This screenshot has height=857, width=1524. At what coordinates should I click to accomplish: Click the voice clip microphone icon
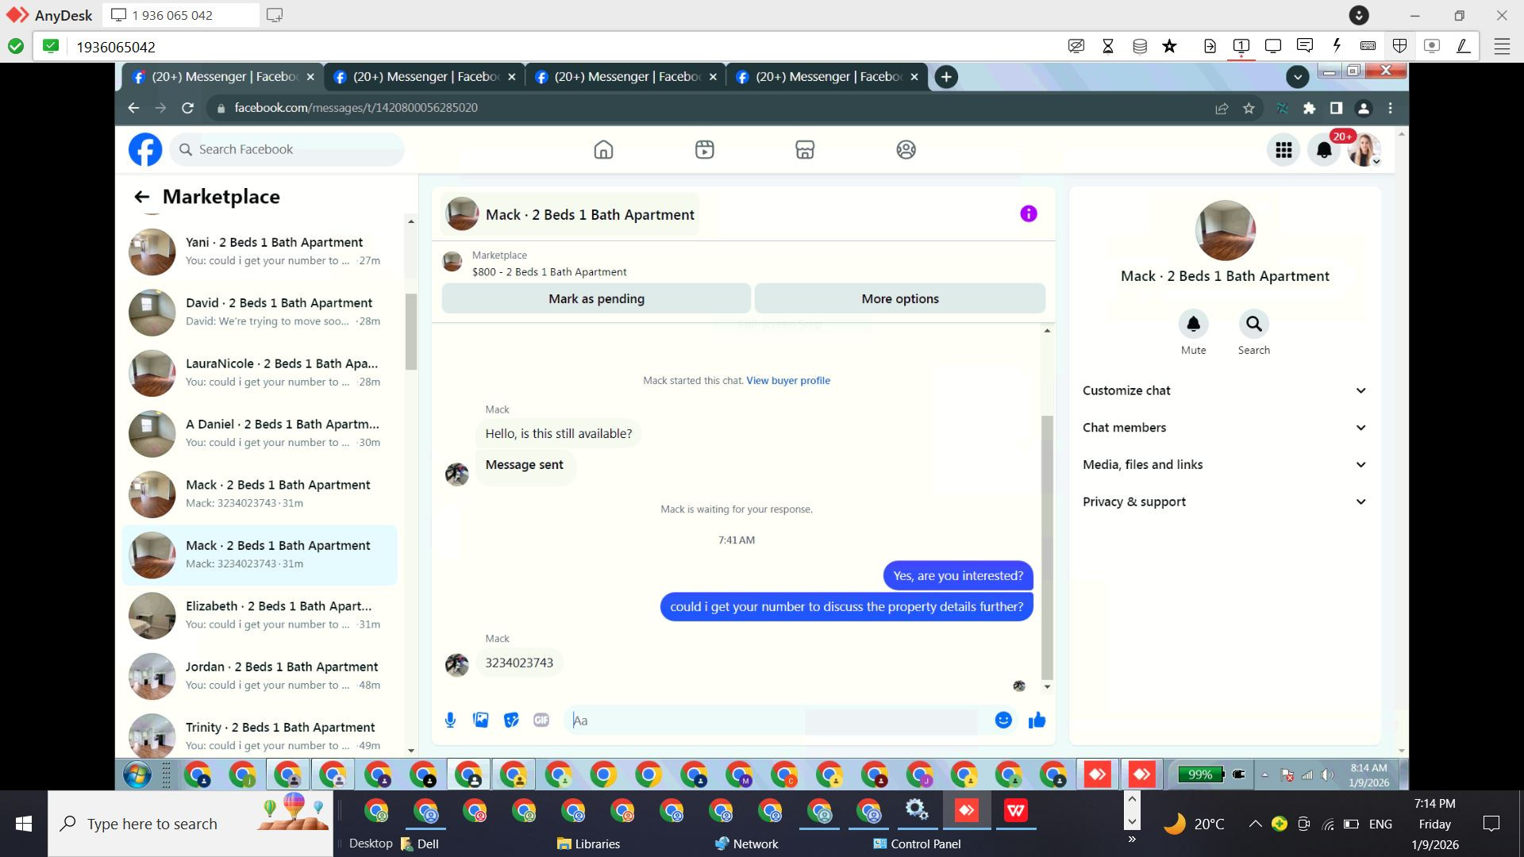pyautogui.click(x=450, y=720)
